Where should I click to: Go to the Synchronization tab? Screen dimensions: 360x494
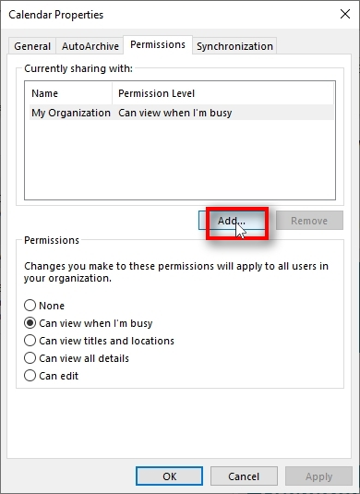pos(234,46)
